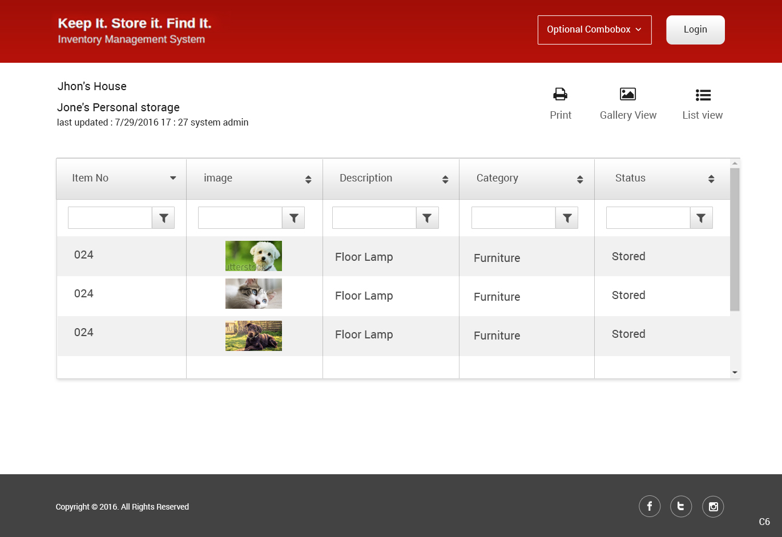This screenshot has height=537, width=782.
Task: Click the Category filter text field
Action: coord(513,218)
